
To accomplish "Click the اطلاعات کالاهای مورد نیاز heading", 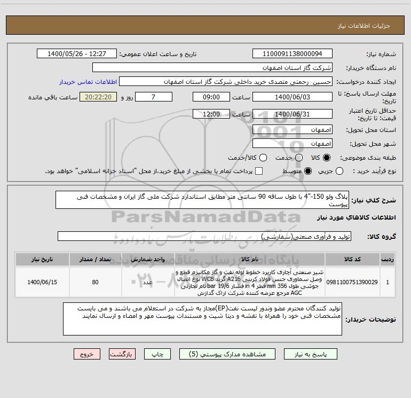I will pyautogui.click(x=356, y=217).
